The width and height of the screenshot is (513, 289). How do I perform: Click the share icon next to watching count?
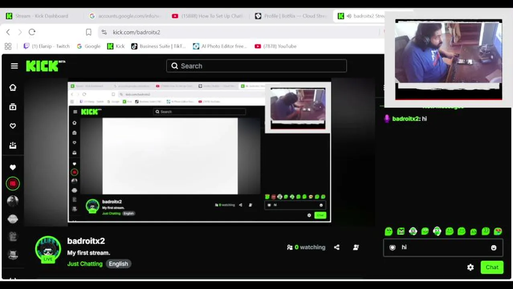pos(337,247)
